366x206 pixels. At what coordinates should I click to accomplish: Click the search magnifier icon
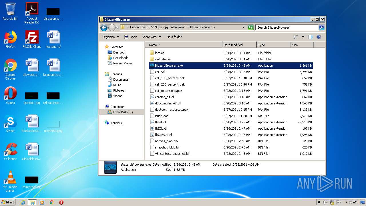(x=321, y=27)
